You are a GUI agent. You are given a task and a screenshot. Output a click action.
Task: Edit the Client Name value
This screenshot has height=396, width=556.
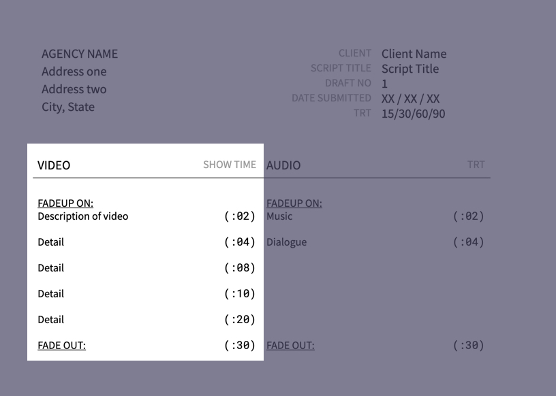[414, 54]
